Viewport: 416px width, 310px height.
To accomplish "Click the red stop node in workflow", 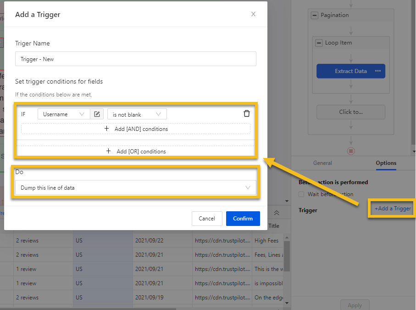I will [x=351, y=151].
